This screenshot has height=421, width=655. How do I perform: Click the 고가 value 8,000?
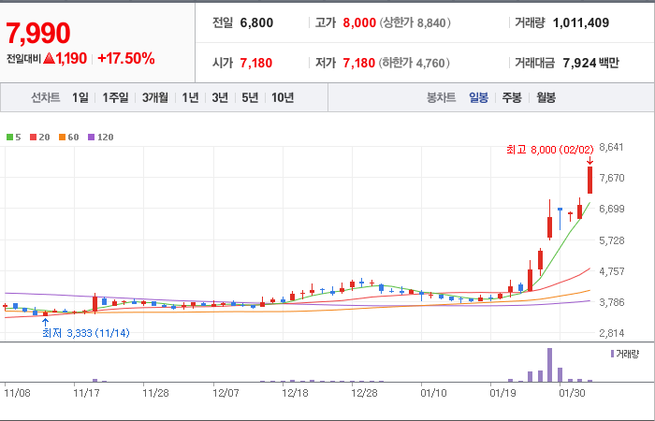tap(359, 22)
